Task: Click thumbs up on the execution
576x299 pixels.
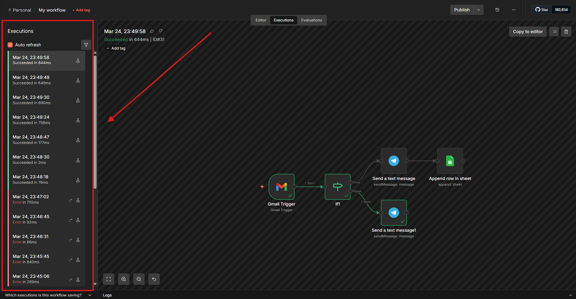Action: pos(152,31)
